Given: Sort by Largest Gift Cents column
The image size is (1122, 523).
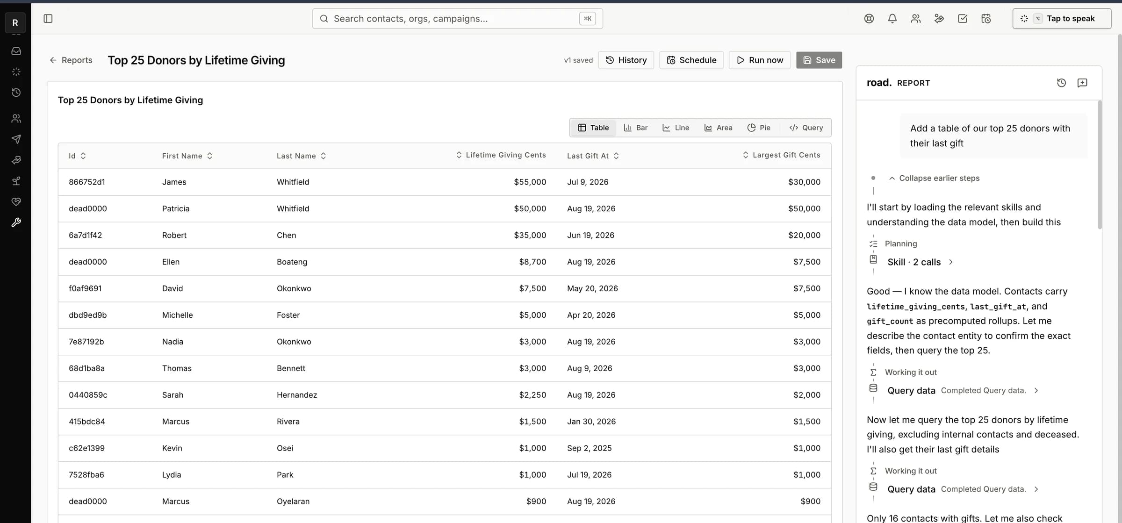Looking at the screenshot, I should tap(781, 155).
